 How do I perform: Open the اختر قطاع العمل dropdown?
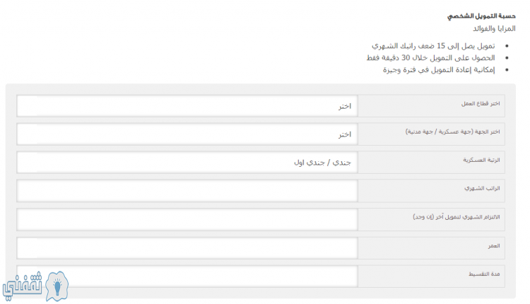pos(187,106)
